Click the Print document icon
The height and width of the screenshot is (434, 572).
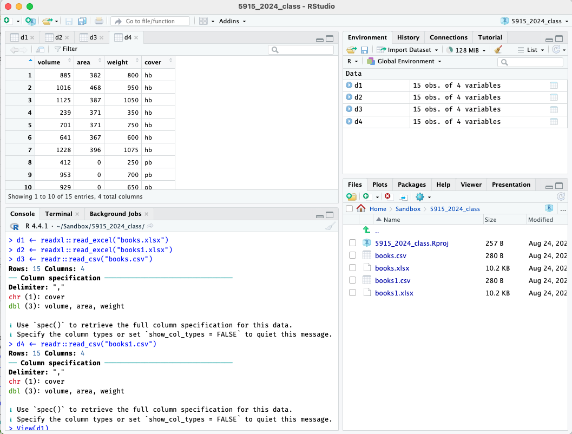coord(99,21)
